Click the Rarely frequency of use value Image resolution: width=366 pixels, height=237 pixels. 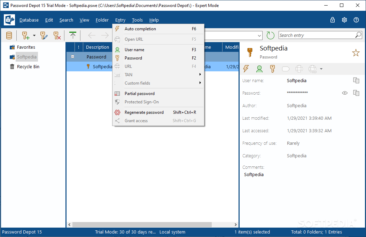(x=293, y=143)
